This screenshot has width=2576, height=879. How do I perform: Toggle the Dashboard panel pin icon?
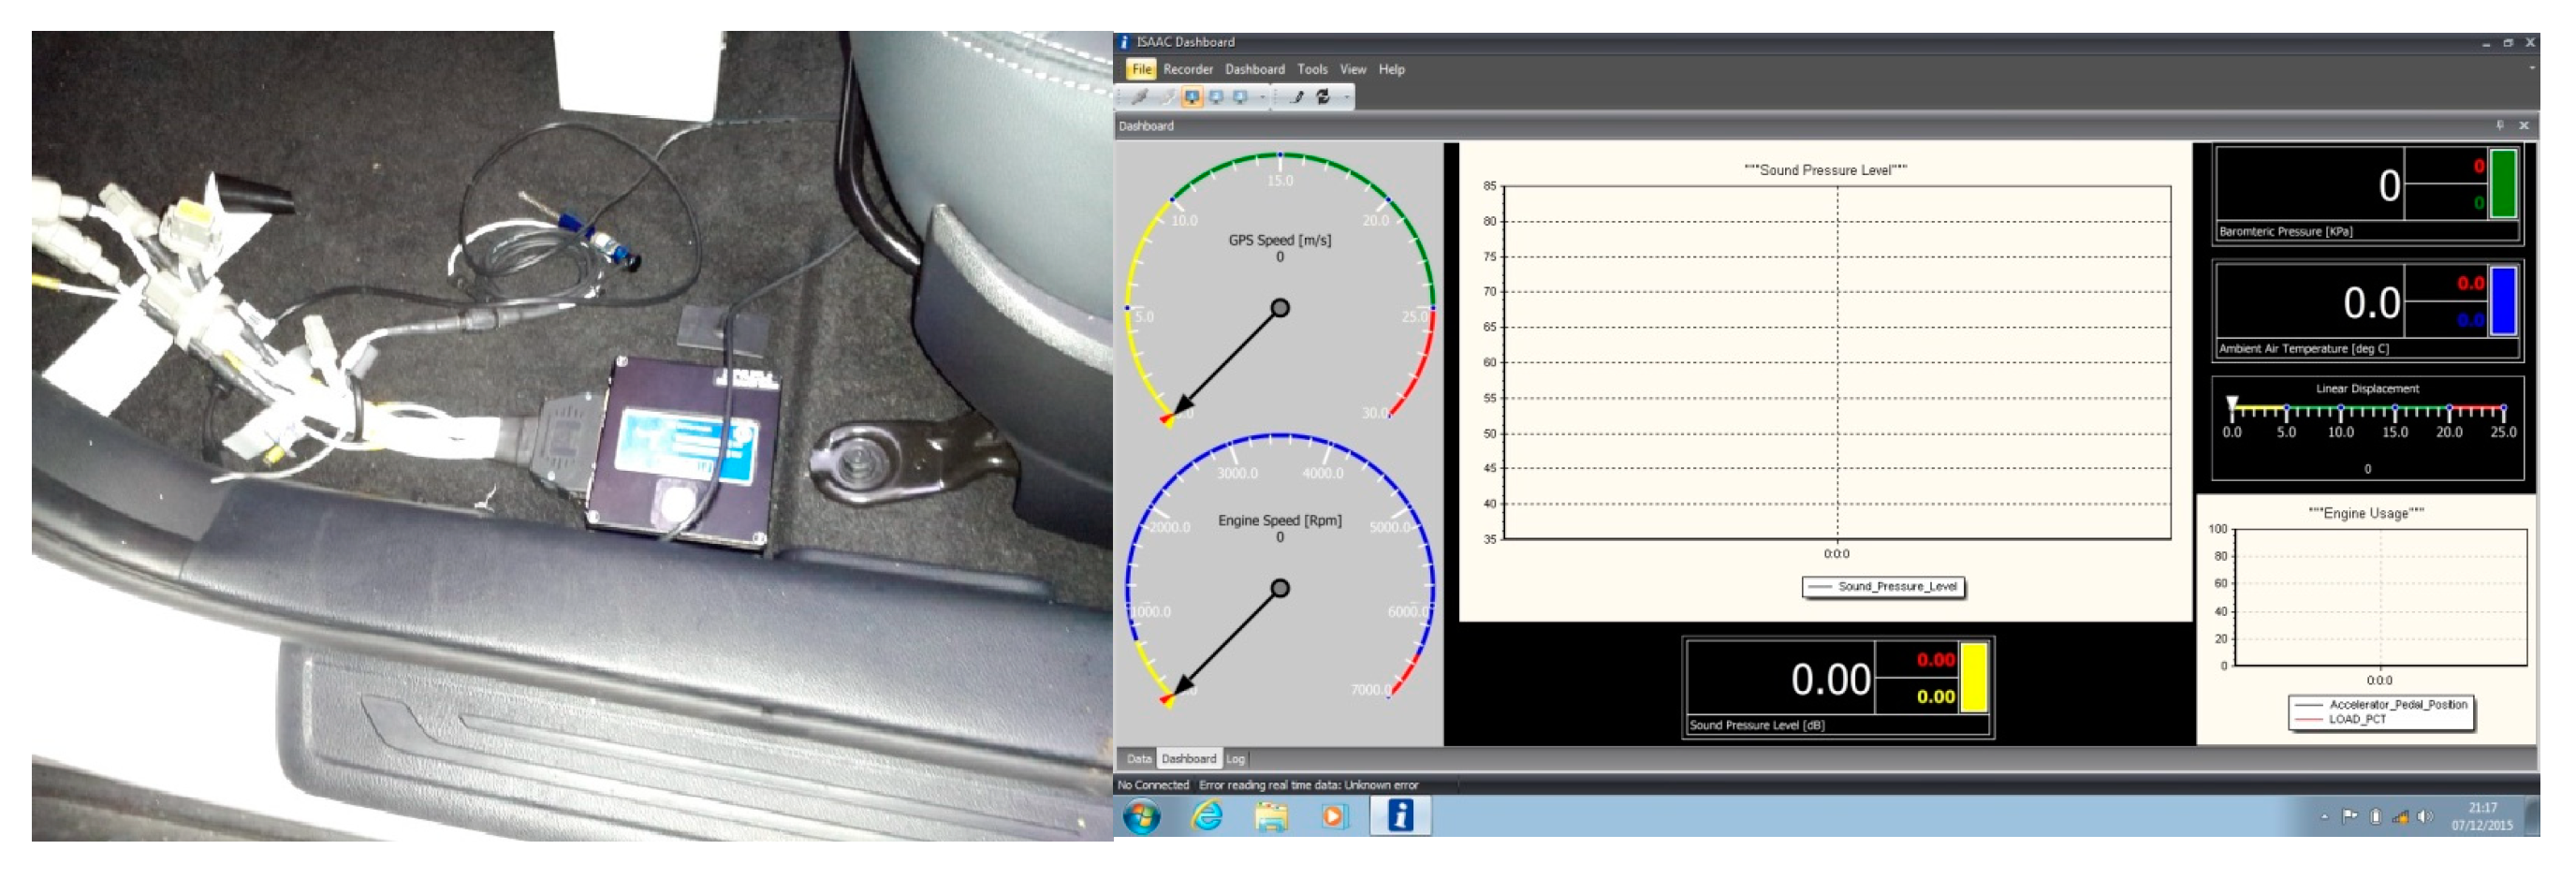[2499, 125]
